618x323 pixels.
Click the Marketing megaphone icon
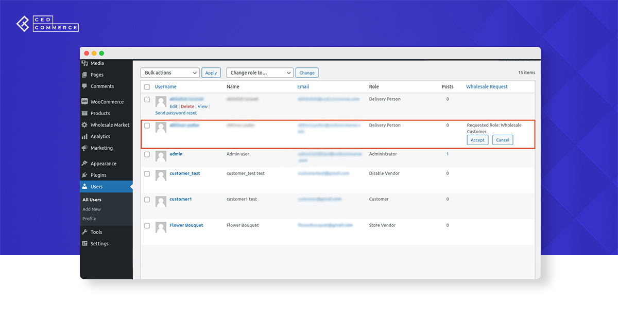click(84, 148)
